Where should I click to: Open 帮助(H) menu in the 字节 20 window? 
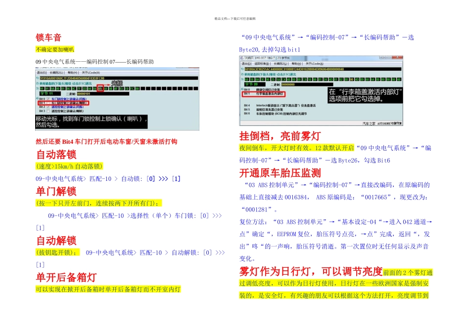296,63
